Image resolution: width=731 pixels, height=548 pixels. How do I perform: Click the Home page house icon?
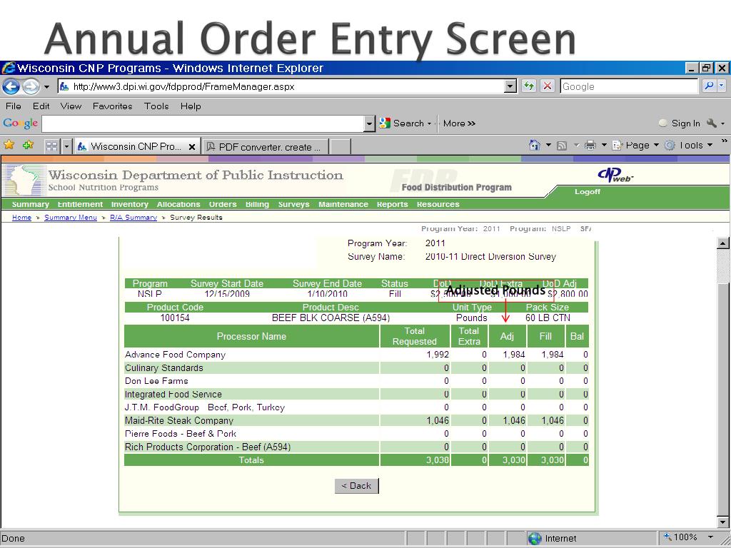tap(535, 145)
